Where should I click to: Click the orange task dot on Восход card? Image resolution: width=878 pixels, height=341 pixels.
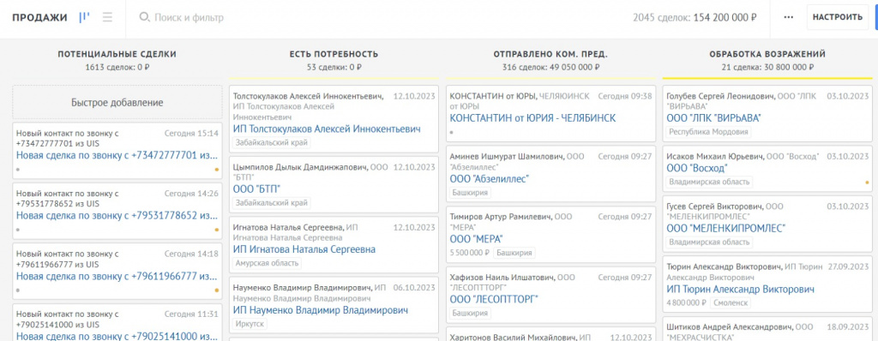point(867,182)
